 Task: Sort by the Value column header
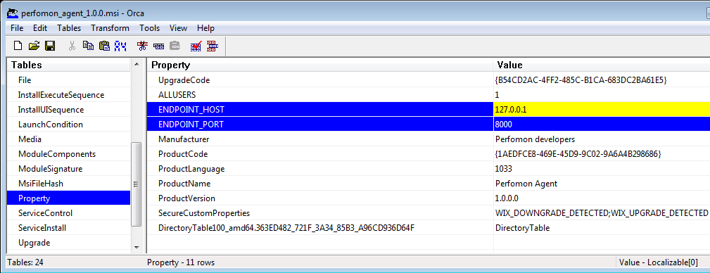pos(602,65)
